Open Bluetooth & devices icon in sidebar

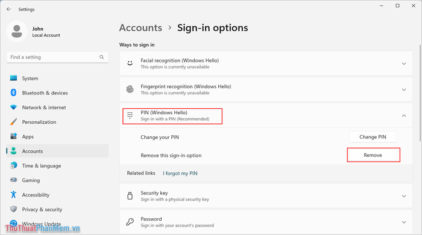(x=13, y=93)
